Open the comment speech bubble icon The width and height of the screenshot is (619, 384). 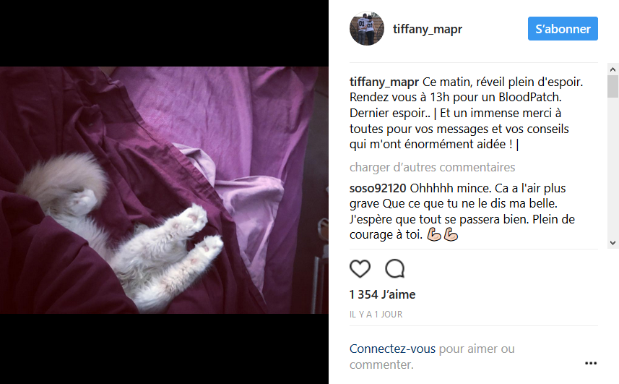pos(395,268)
